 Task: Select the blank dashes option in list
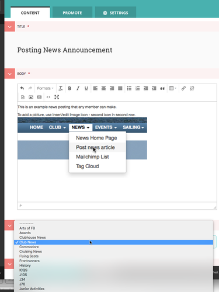[x=114, y=224]
